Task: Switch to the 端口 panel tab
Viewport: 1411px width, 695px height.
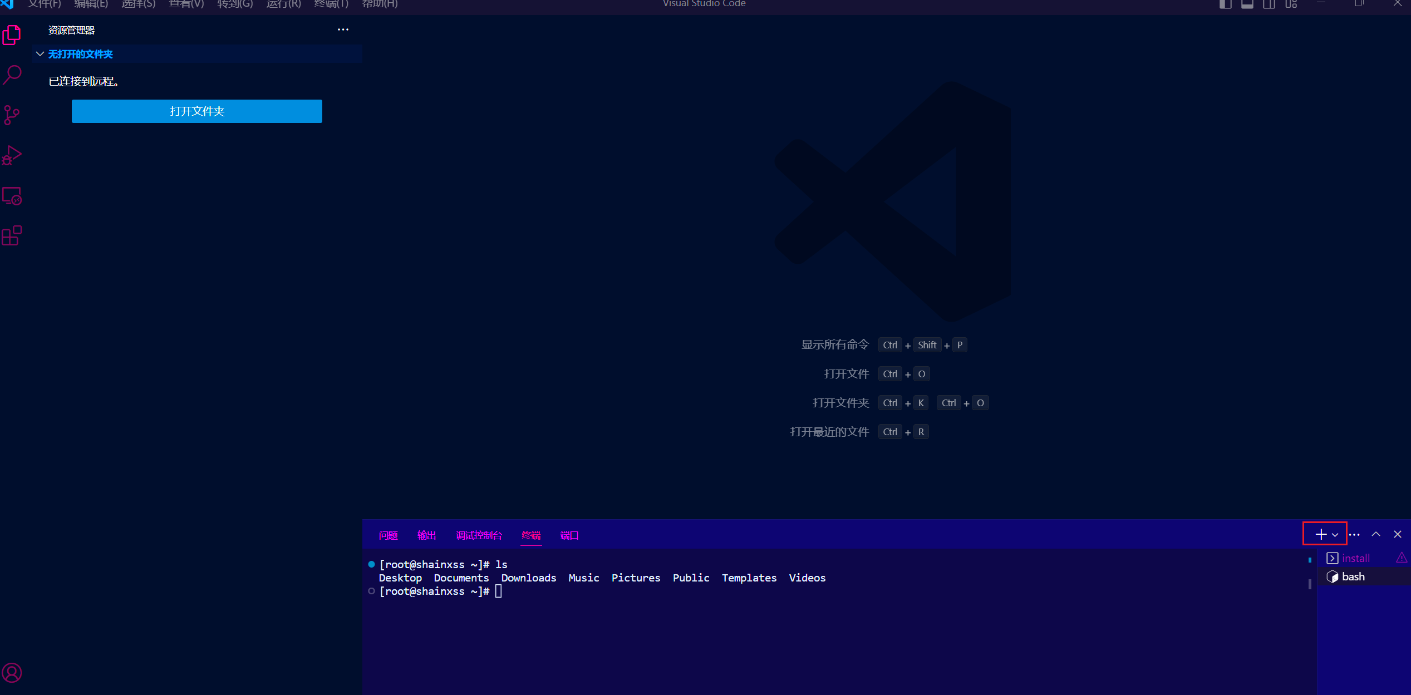Action: tap(569, 535)
